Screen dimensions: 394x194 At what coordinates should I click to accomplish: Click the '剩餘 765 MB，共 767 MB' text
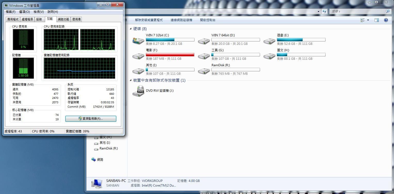pos(229,74)
